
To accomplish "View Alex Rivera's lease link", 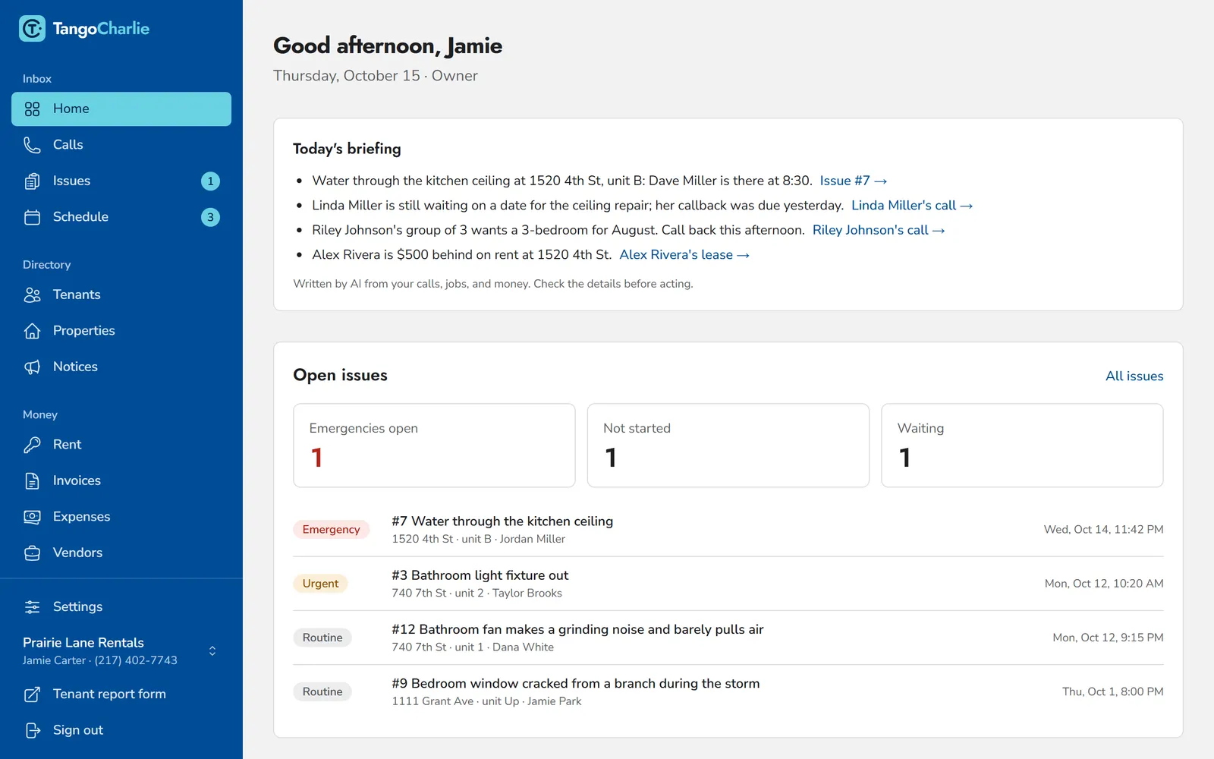I will coord(684,255).
